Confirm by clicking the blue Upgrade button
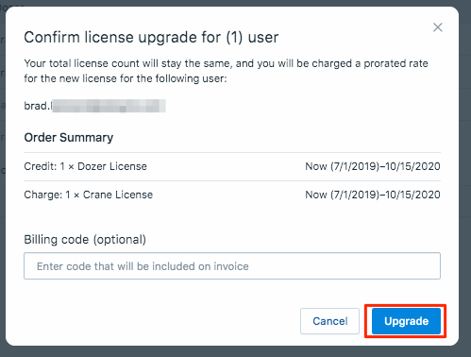The width and height of the screenshot is (471, 357). pyautogui.click(x=406, y=321)
